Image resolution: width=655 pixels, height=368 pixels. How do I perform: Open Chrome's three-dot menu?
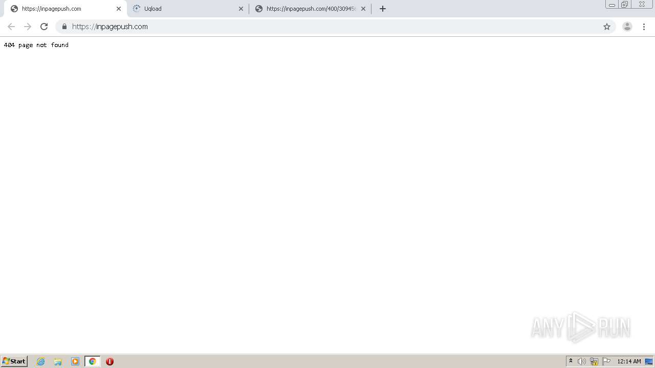coord(644,27)
